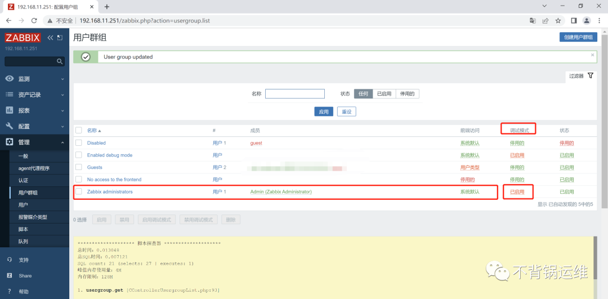Screen dimensions: 608x299
Task: Collapse the 管理 menu chevron
Action: click(62, 142)
